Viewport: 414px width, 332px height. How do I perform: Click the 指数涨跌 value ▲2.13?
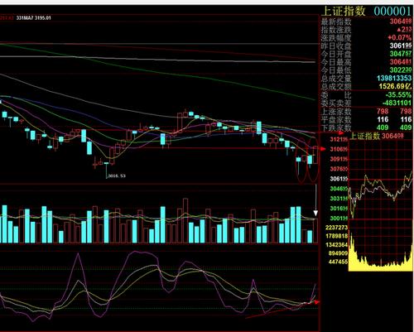click(404, 30)
